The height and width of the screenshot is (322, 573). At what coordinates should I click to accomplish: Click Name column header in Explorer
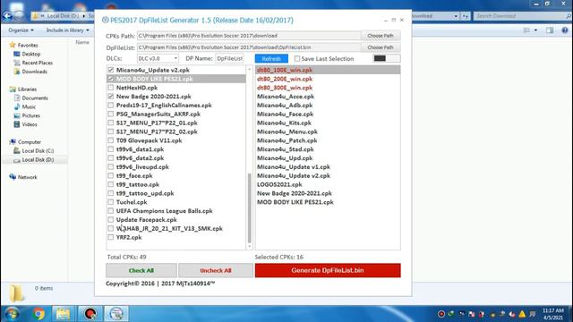tap(82, 42)
